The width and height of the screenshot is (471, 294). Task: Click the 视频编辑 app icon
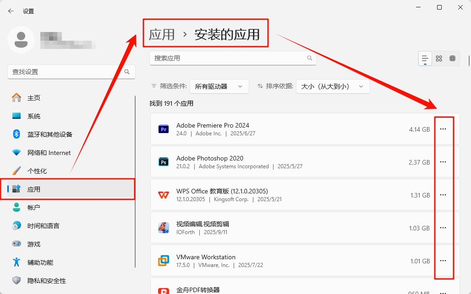164,227
